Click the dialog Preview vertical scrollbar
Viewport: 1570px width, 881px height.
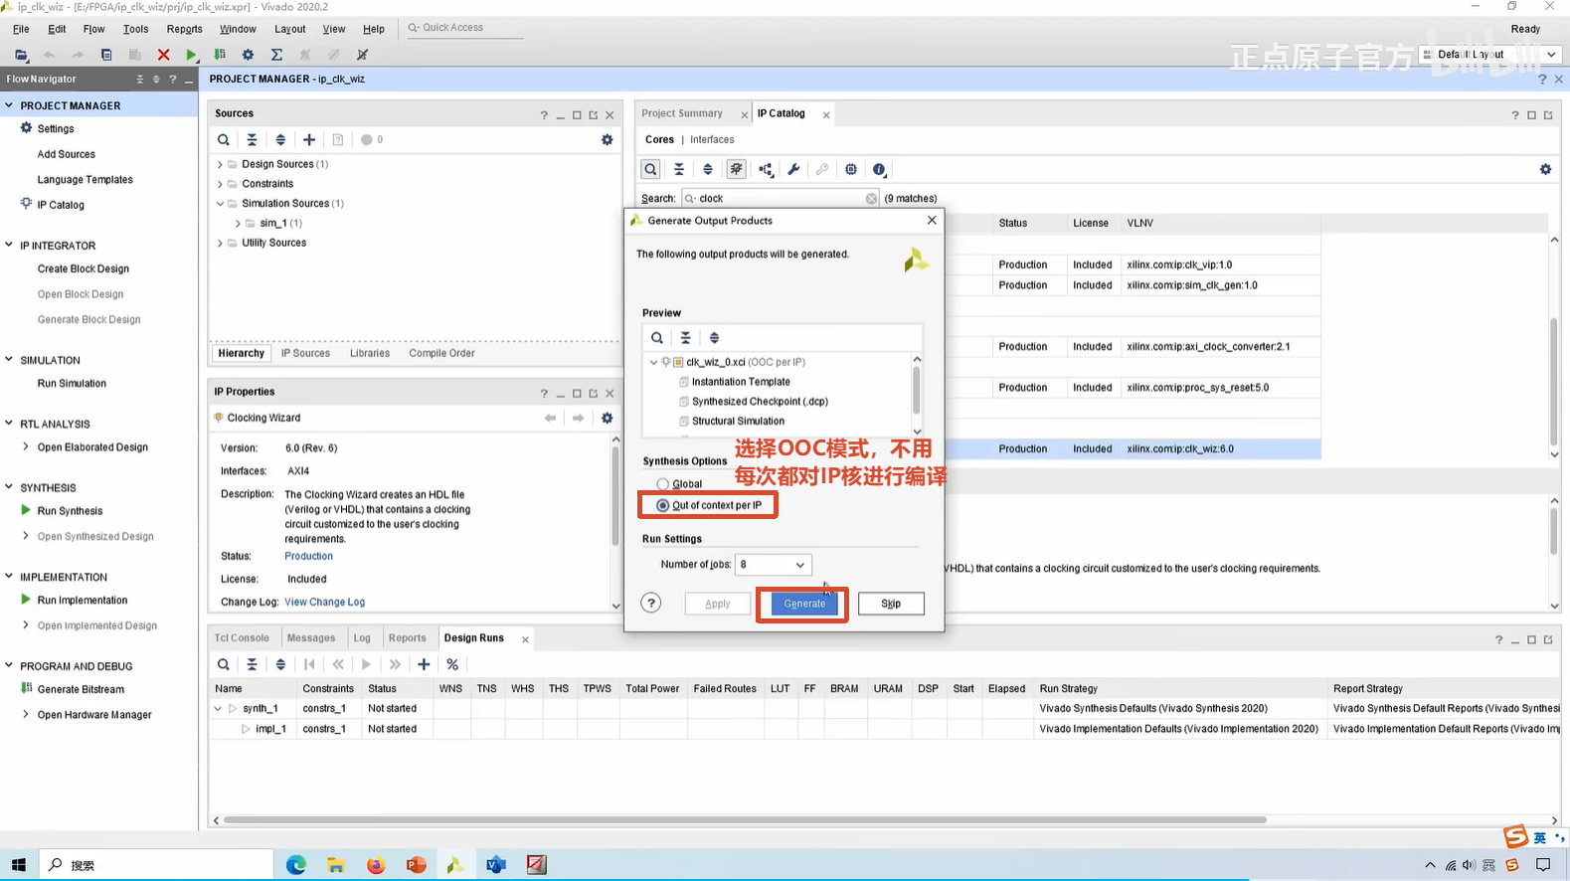coord(916,389)
